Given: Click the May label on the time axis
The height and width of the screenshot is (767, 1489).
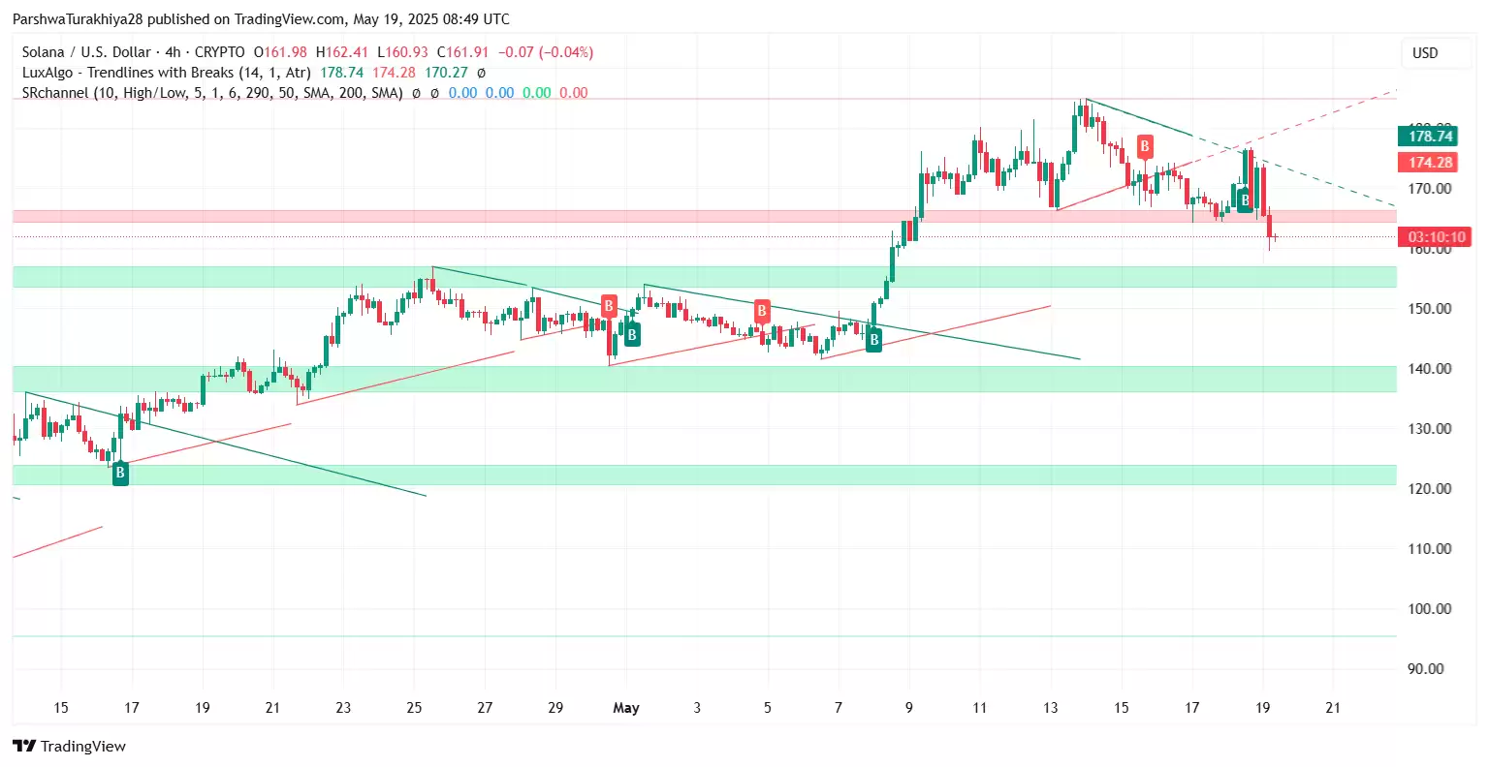Looking at the screenshot, I should click(x=626, y=708).
